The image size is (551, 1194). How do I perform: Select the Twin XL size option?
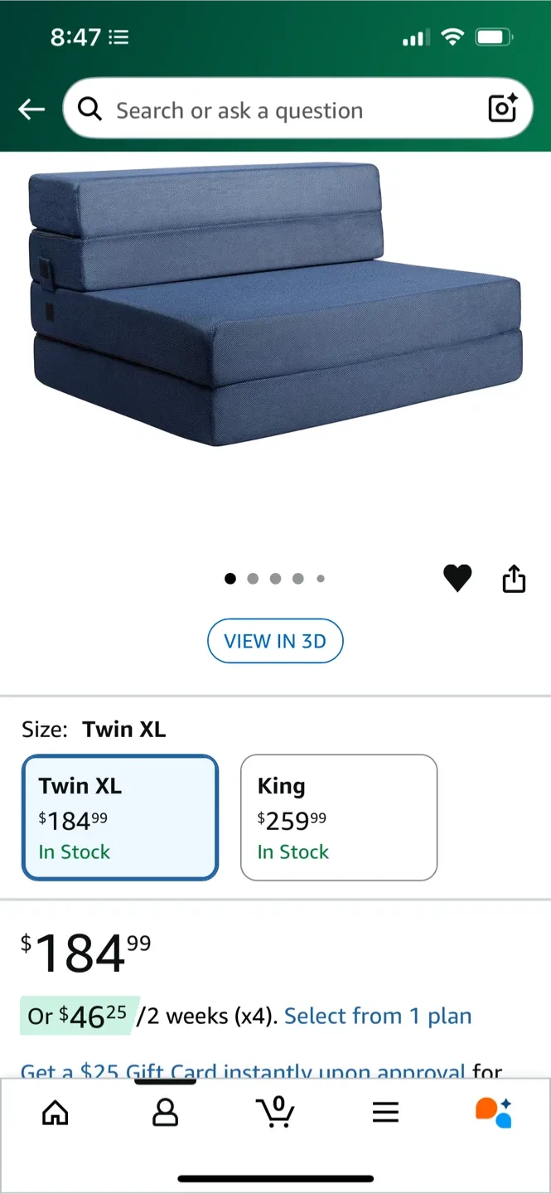click(120, 817)
